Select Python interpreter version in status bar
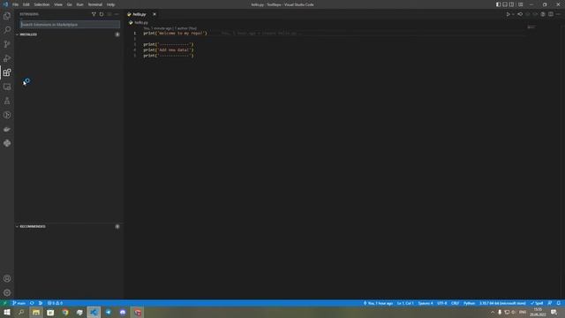This screenshot has height=318, width=565. pyautogui.click(x=502, y=303)
